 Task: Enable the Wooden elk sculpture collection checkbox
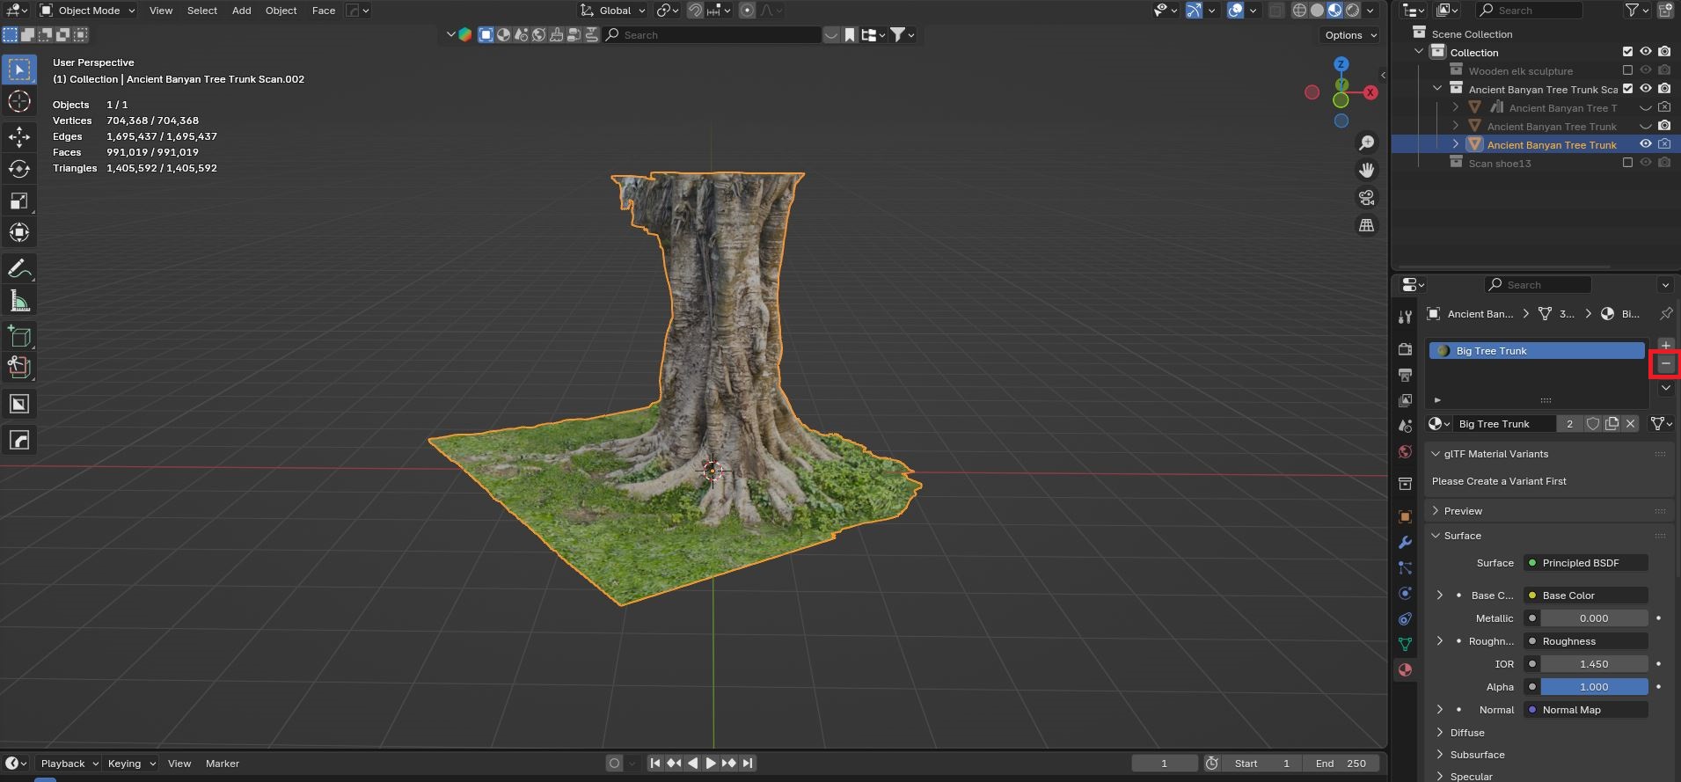[x=1627, y=71]
